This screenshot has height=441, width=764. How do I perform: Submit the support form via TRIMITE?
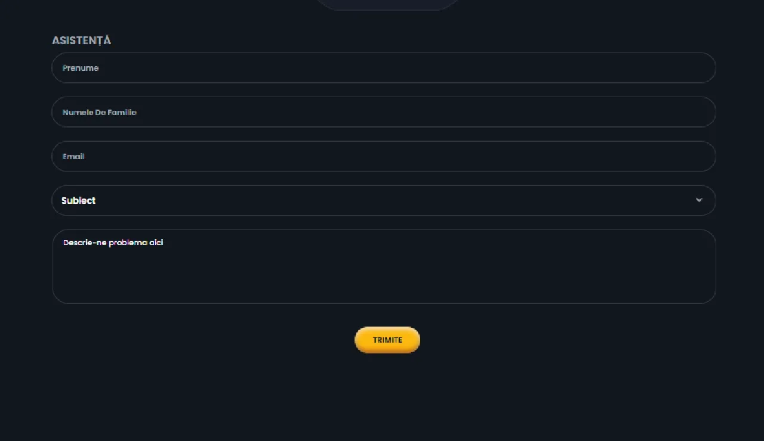point(387,340)
